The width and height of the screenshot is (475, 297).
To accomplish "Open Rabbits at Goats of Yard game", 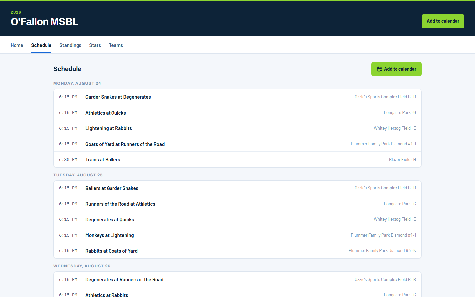I will coord(237,251).
